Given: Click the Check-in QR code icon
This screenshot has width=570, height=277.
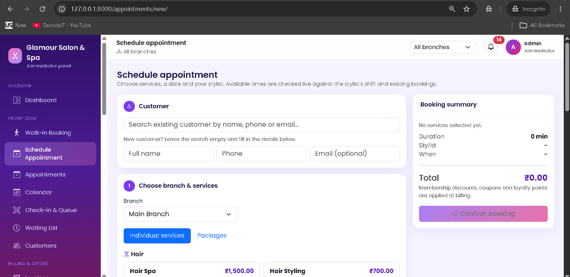Looking at the screenshot, I should point(17,210).
